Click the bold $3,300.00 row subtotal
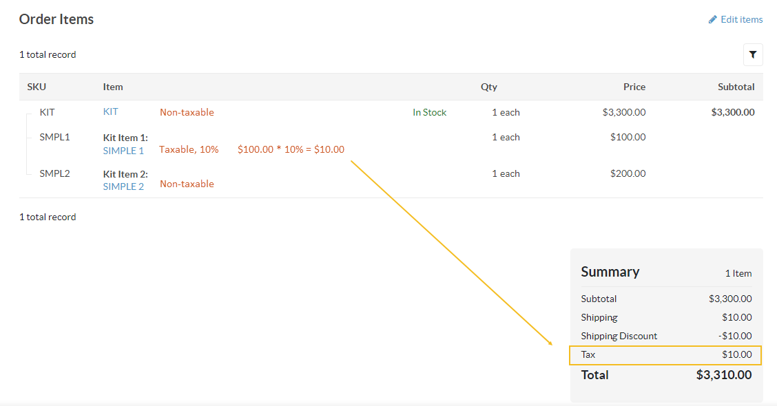 (732, 112)
